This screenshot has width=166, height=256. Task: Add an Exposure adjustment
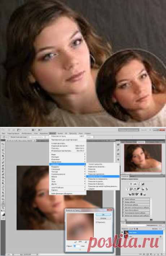pyautogui.click(x=143, y=184)
